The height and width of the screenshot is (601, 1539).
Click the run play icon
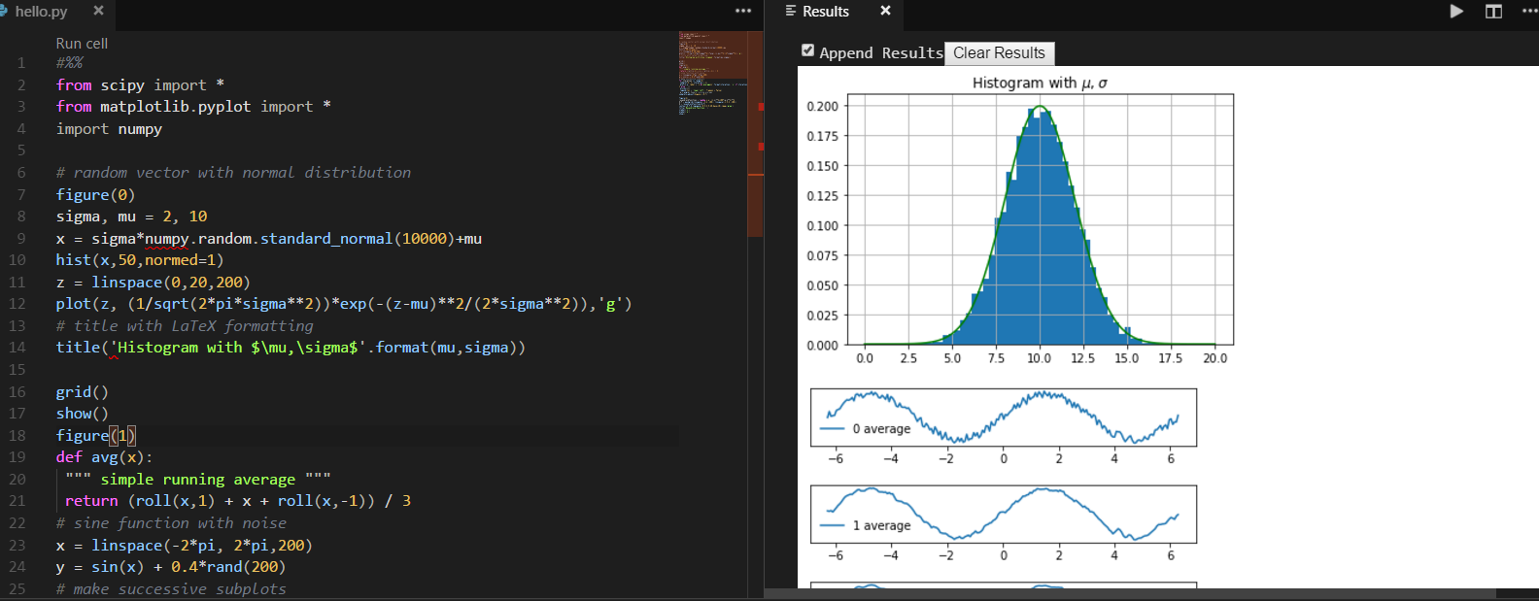[1456, 12]
